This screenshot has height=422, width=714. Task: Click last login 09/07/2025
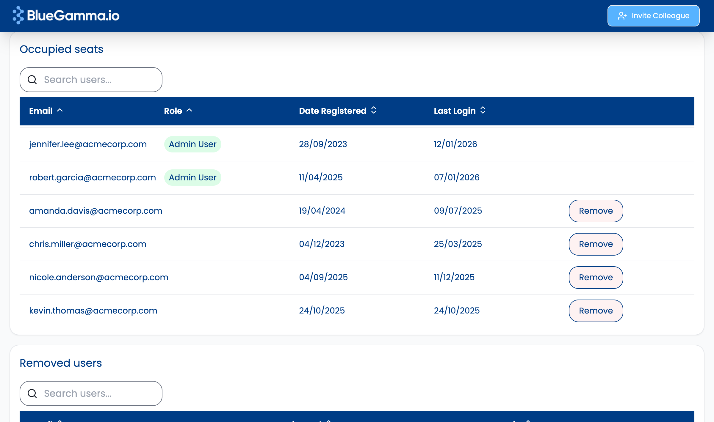tap(458, 211)
